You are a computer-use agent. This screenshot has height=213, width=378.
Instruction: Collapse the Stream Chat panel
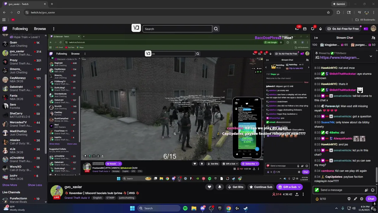point(316,38)
